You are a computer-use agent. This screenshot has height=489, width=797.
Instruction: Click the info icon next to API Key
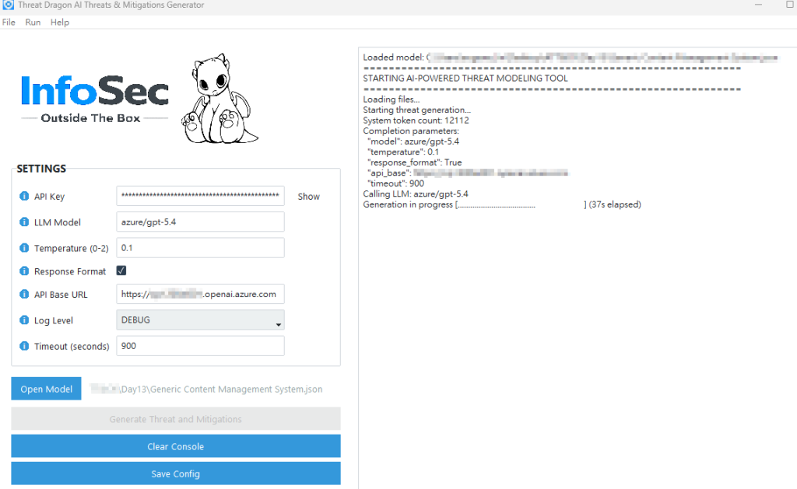[x=24, y=196]
